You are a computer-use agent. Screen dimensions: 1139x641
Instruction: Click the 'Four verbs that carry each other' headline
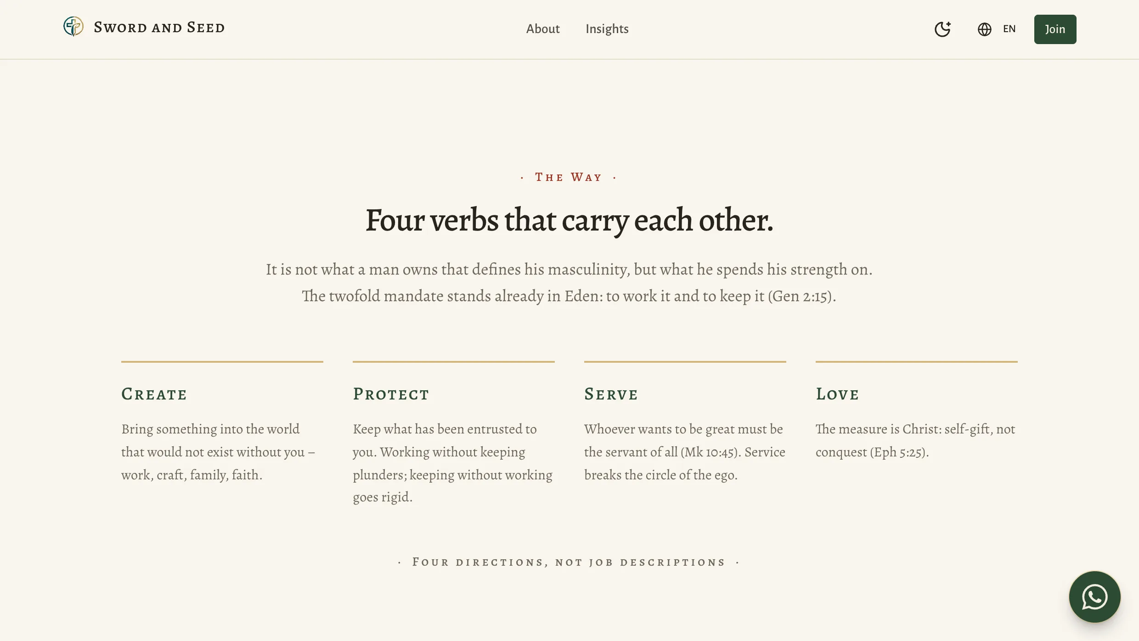click(x=569, y=221)
